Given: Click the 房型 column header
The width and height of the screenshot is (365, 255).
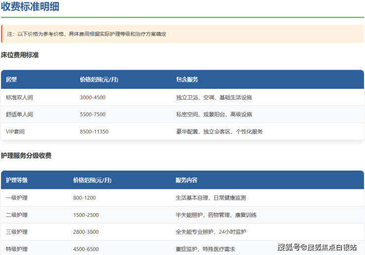Looking at the screenshot, I should point(11,79).
